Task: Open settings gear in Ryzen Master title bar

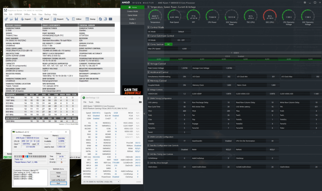Action: (305, 3)
